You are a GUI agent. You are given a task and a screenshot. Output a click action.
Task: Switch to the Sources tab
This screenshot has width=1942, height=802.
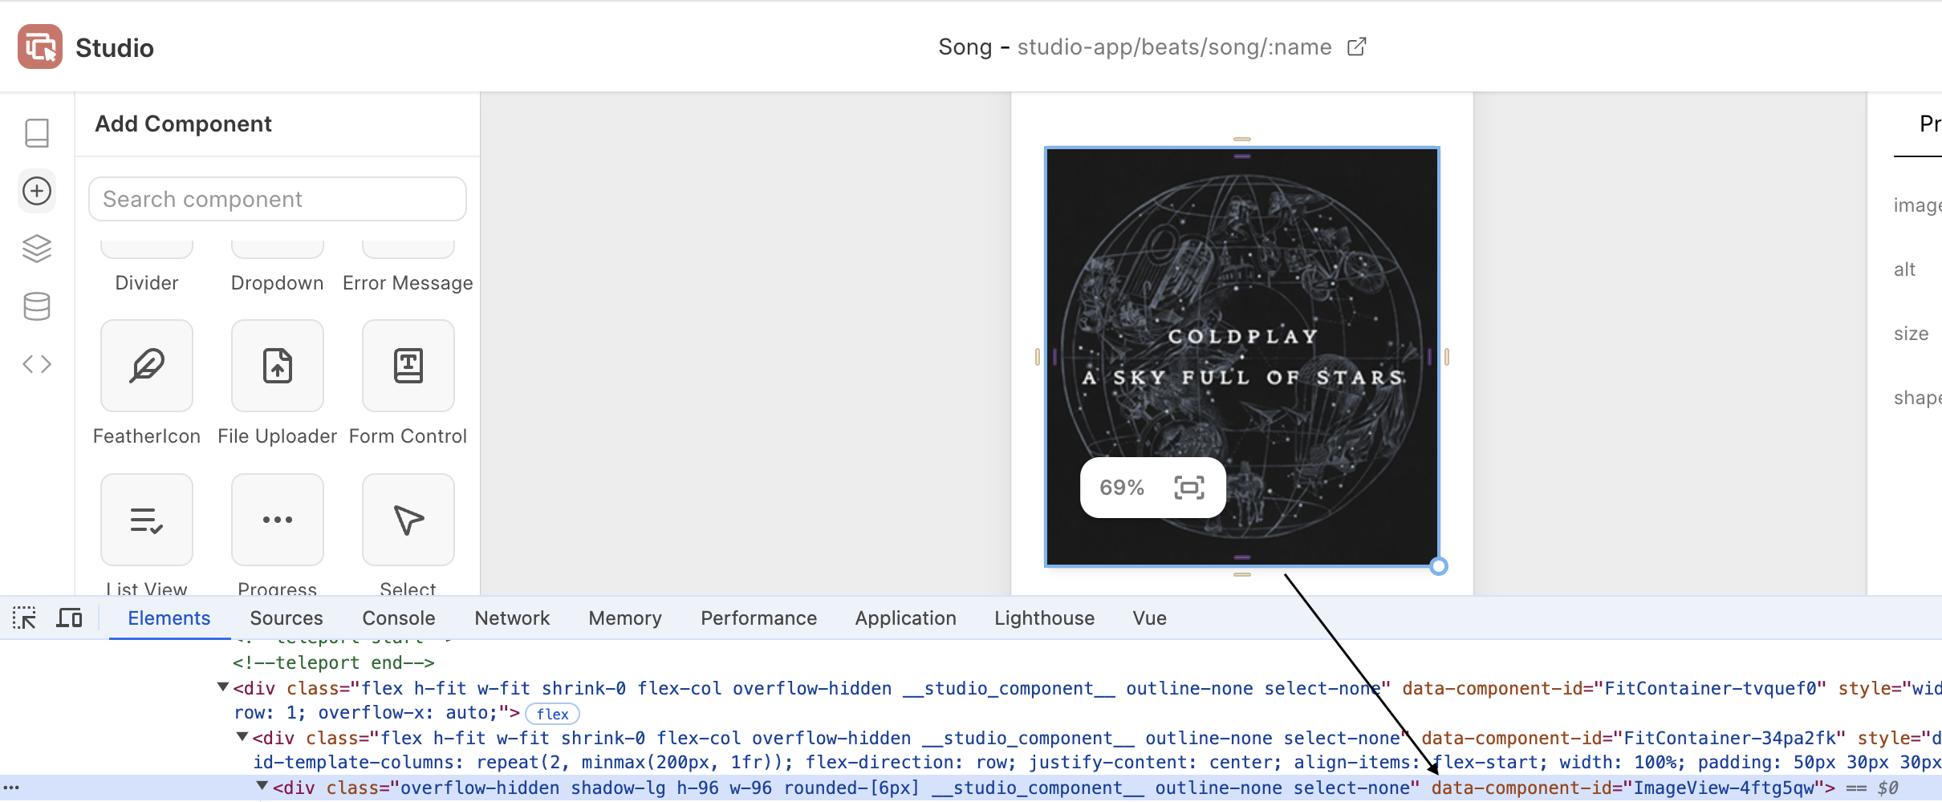tap(286, 618)
